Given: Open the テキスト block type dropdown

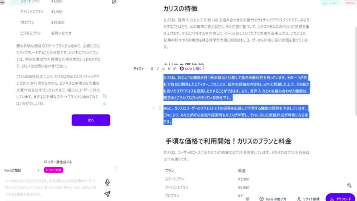Looking at the screenshot, I should pos(140,69).
